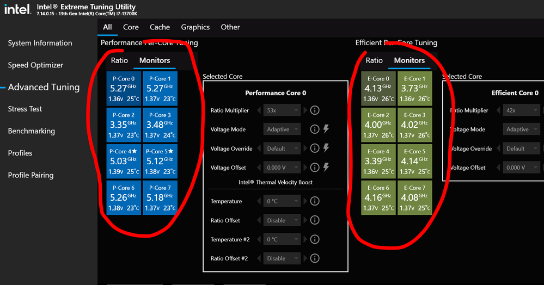Viewport: 544px width, 285px height.
Task: Switch to the Other tab
Action: pyautogui.click(x=230, y=27)
